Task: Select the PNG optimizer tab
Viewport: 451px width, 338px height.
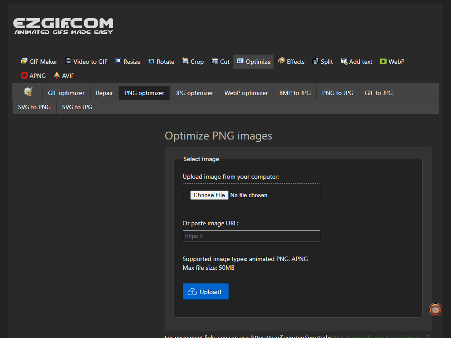Action: coord(144,93)
